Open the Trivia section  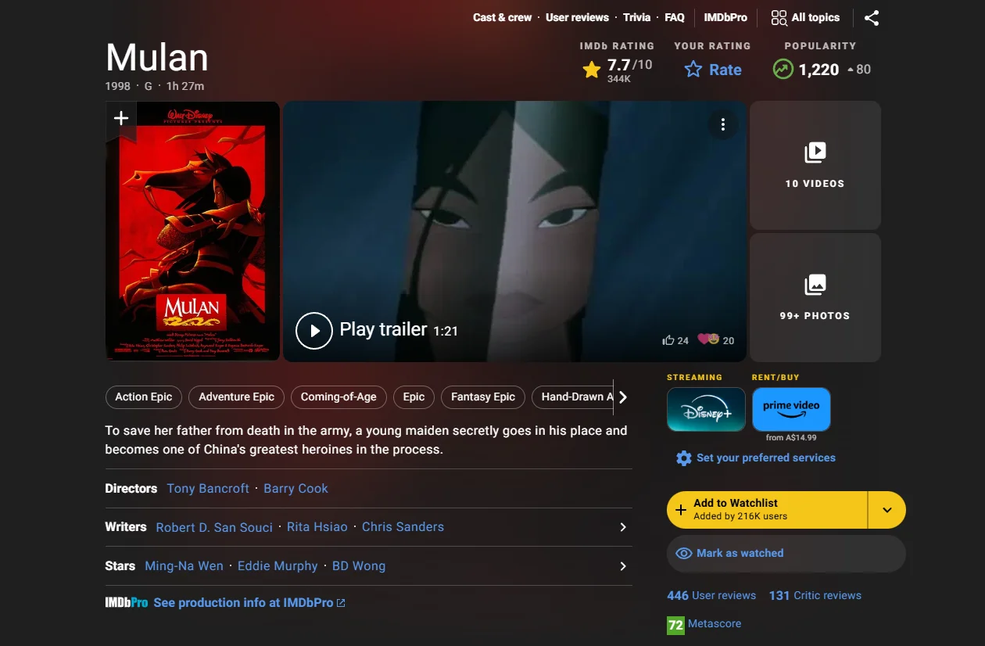tap(636, 17)
